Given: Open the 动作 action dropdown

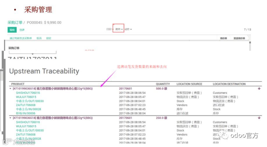Looking at the screenshot, I should (128, 29).
